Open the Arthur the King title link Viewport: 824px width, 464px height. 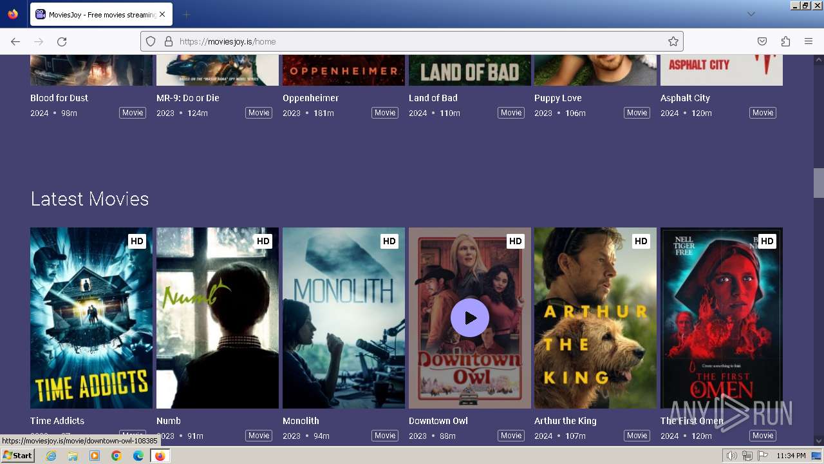(x=565, y=421)
